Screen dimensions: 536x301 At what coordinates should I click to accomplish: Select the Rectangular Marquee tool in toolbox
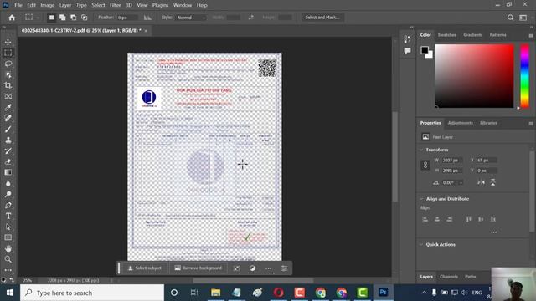pos(8,53)
